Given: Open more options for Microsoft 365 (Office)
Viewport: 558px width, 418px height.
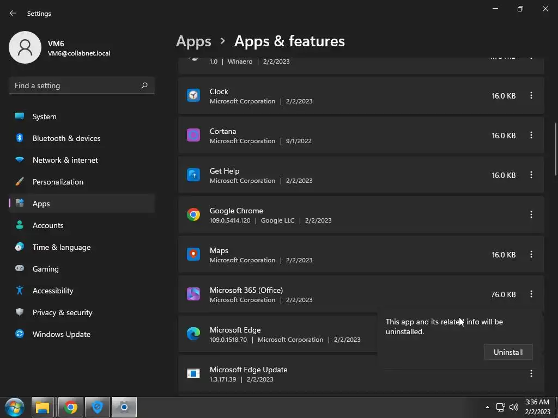Looking at the screenshot, I should coord(531,294).
